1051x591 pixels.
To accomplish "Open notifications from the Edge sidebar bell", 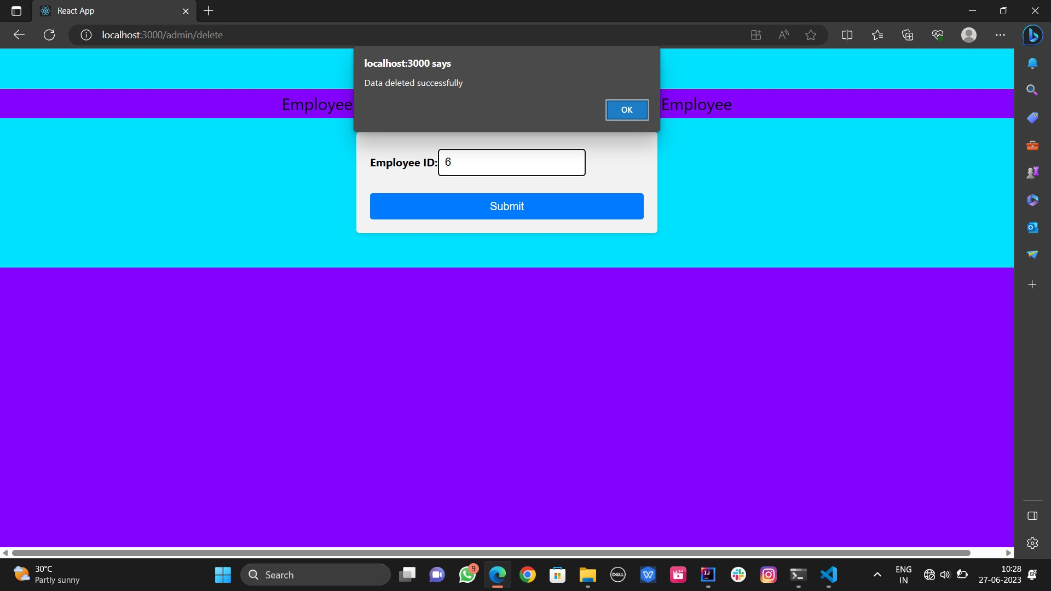I will [x=1033, y=63].
